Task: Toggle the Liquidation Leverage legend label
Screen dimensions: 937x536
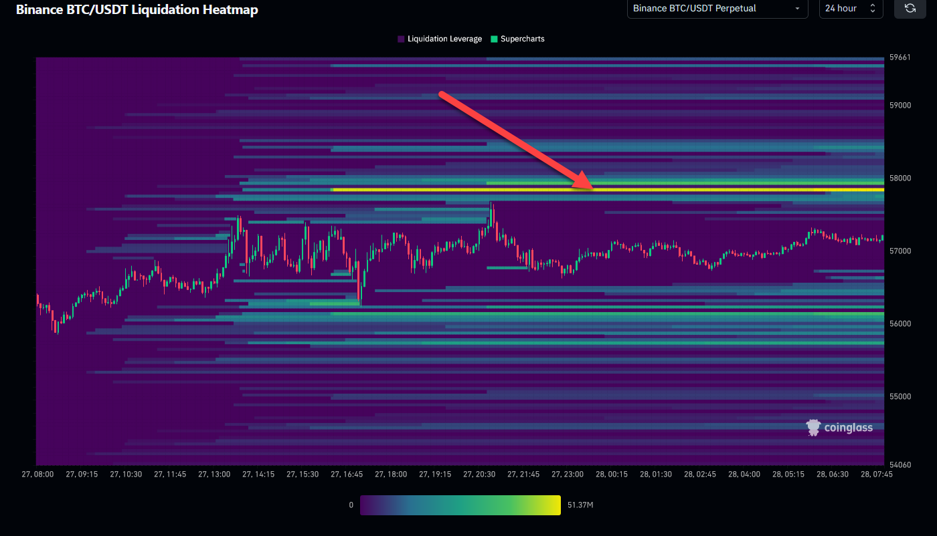Action: 444,39
